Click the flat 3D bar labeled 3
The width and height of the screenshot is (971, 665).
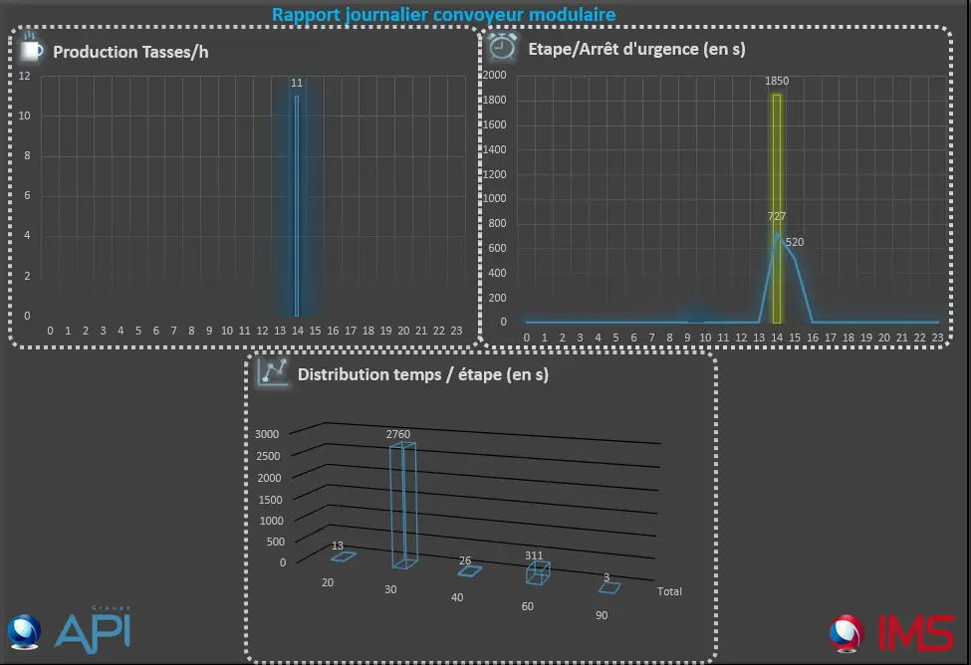[609, 587]
